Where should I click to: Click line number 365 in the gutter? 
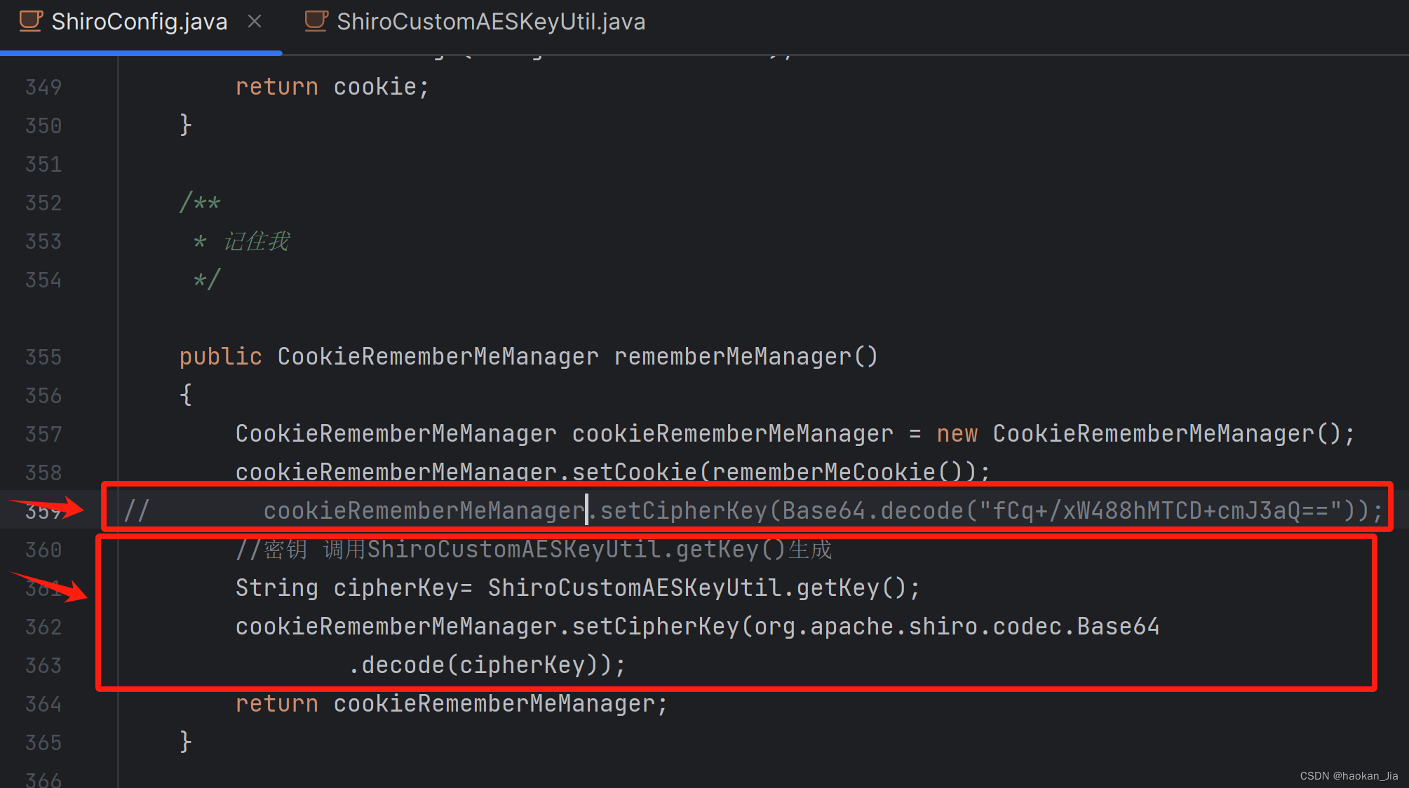43,742
